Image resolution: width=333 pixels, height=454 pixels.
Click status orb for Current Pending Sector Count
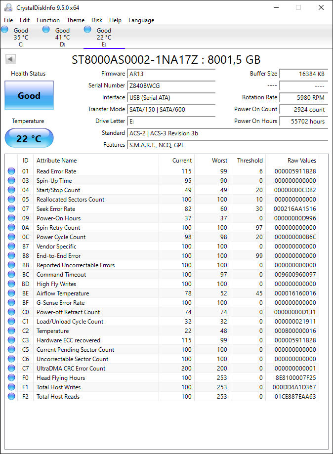(x=11, y=349)
